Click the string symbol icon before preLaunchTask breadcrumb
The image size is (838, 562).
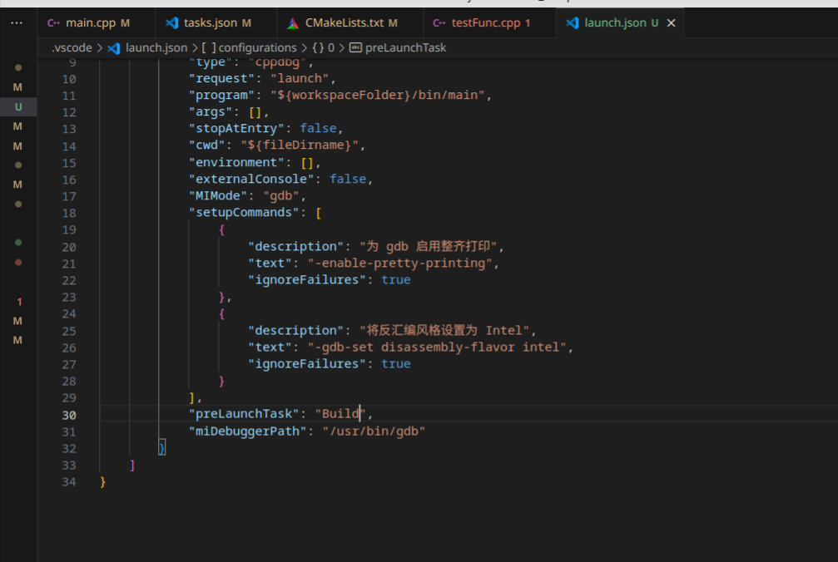355,48
